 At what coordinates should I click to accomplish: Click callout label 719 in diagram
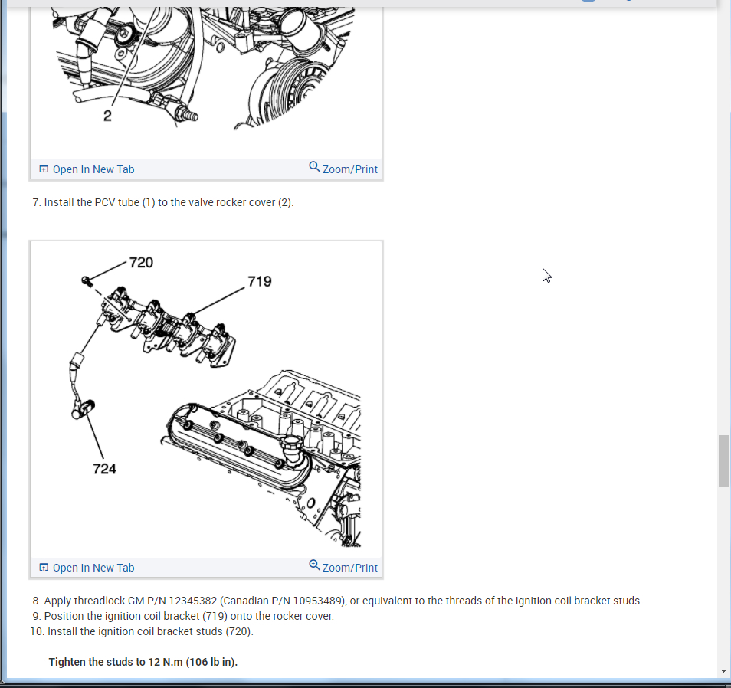tap(260, 281)
